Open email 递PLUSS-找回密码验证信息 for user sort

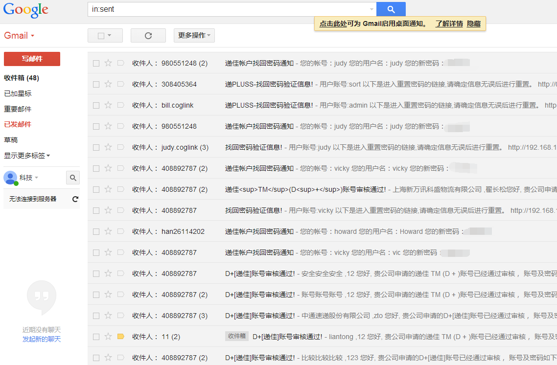tap(322, 84)
